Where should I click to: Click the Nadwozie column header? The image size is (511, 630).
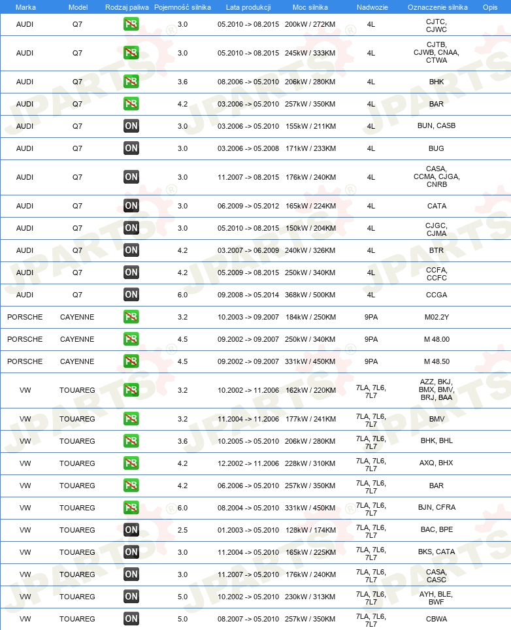pyautogui.click(x=372, y=7)
